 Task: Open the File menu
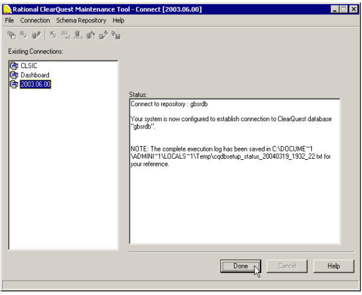click(x=10, y=21)
